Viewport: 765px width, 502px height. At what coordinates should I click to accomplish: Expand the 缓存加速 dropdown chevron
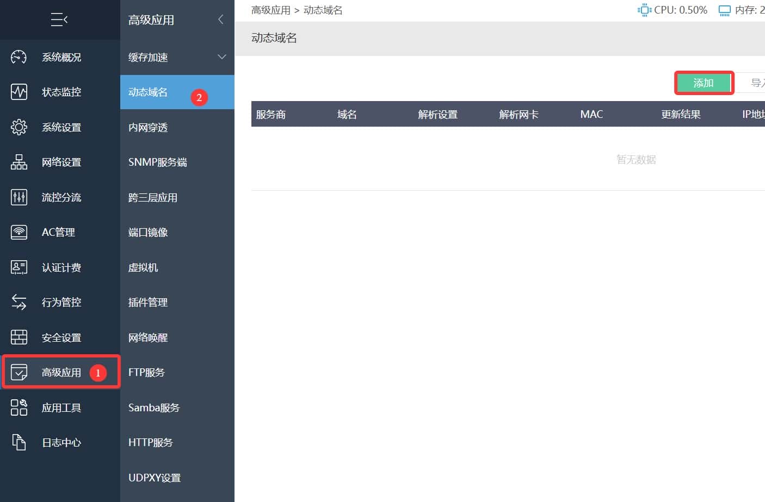(x=221, y=57)
